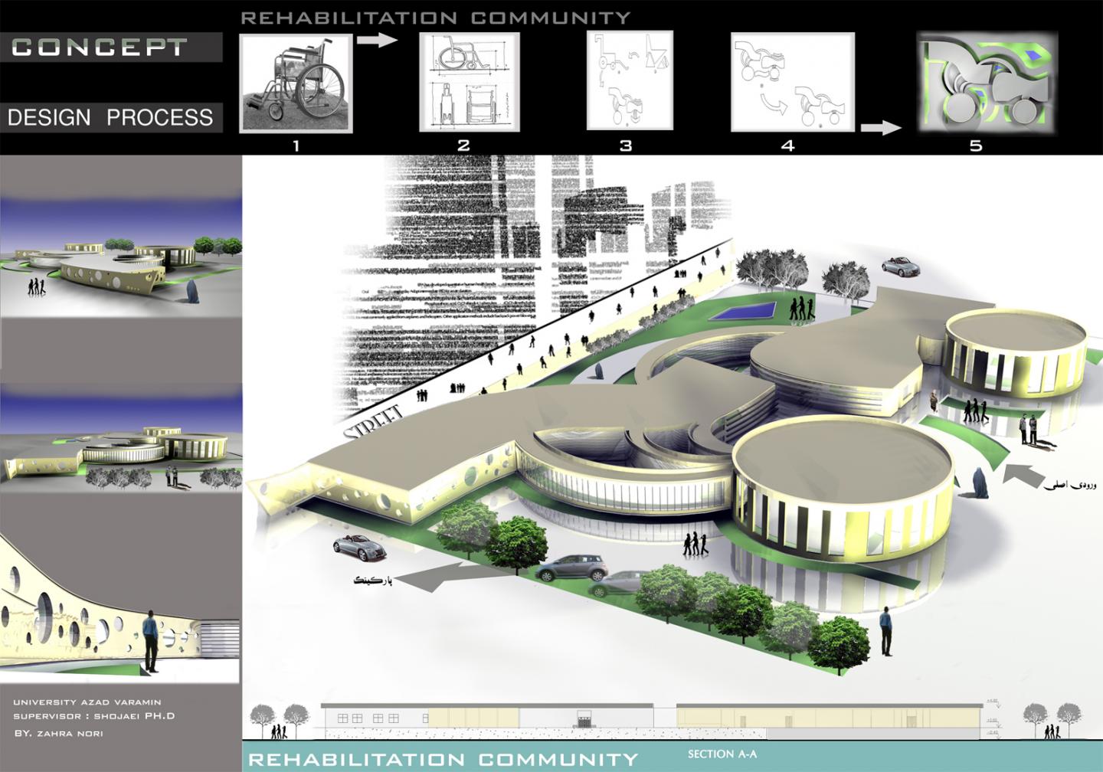
Task: Click the arrow between steps 1 and 2
Action: tap(378, 39)
